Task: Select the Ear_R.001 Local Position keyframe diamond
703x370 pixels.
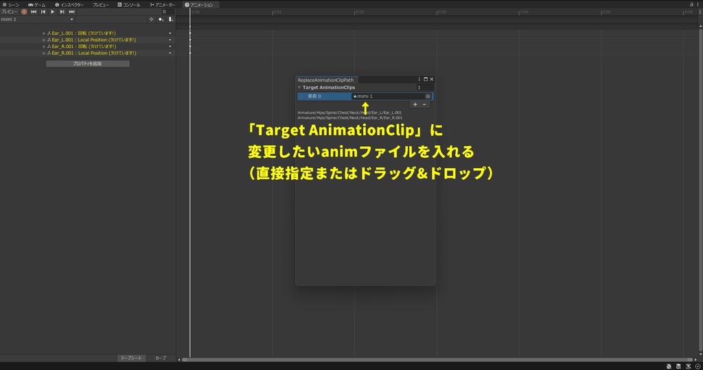Action: (x=190, y=53)
